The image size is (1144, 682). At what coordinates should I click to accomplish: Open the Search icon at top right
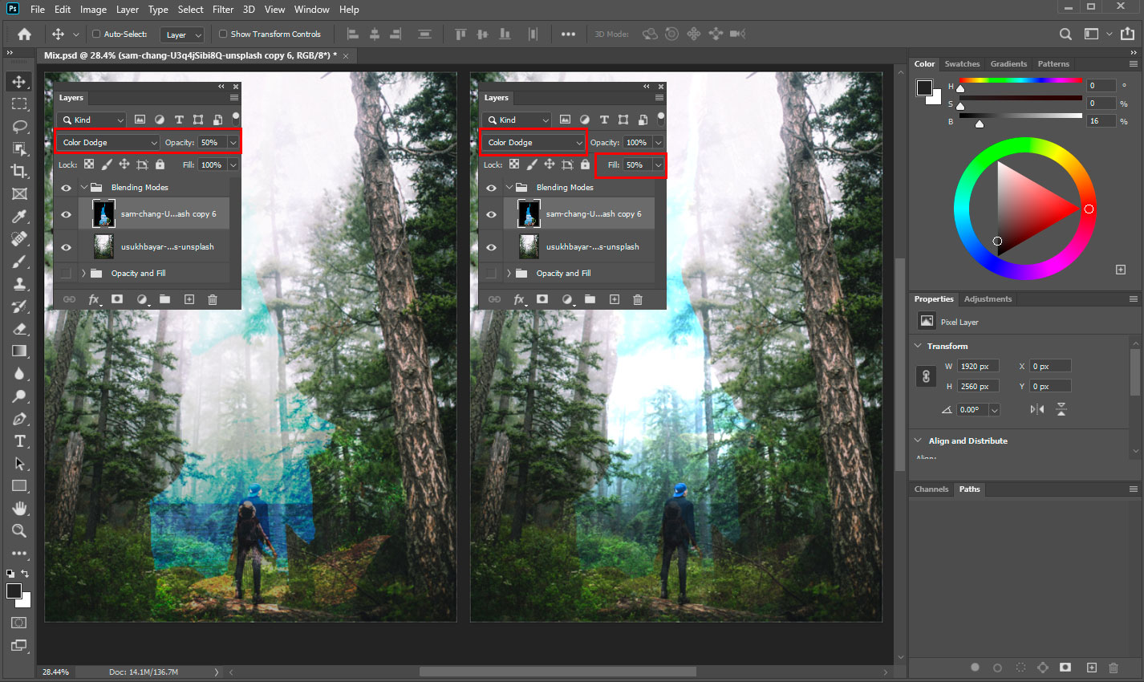click(1065, 35)
